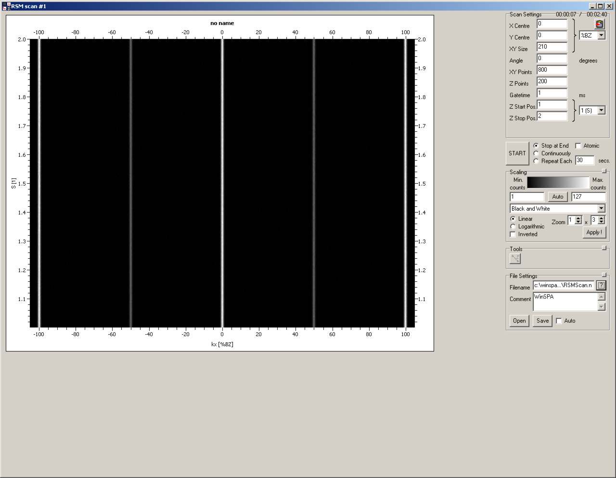Click the paste settings clipboard icon

[x=599, y=24]
